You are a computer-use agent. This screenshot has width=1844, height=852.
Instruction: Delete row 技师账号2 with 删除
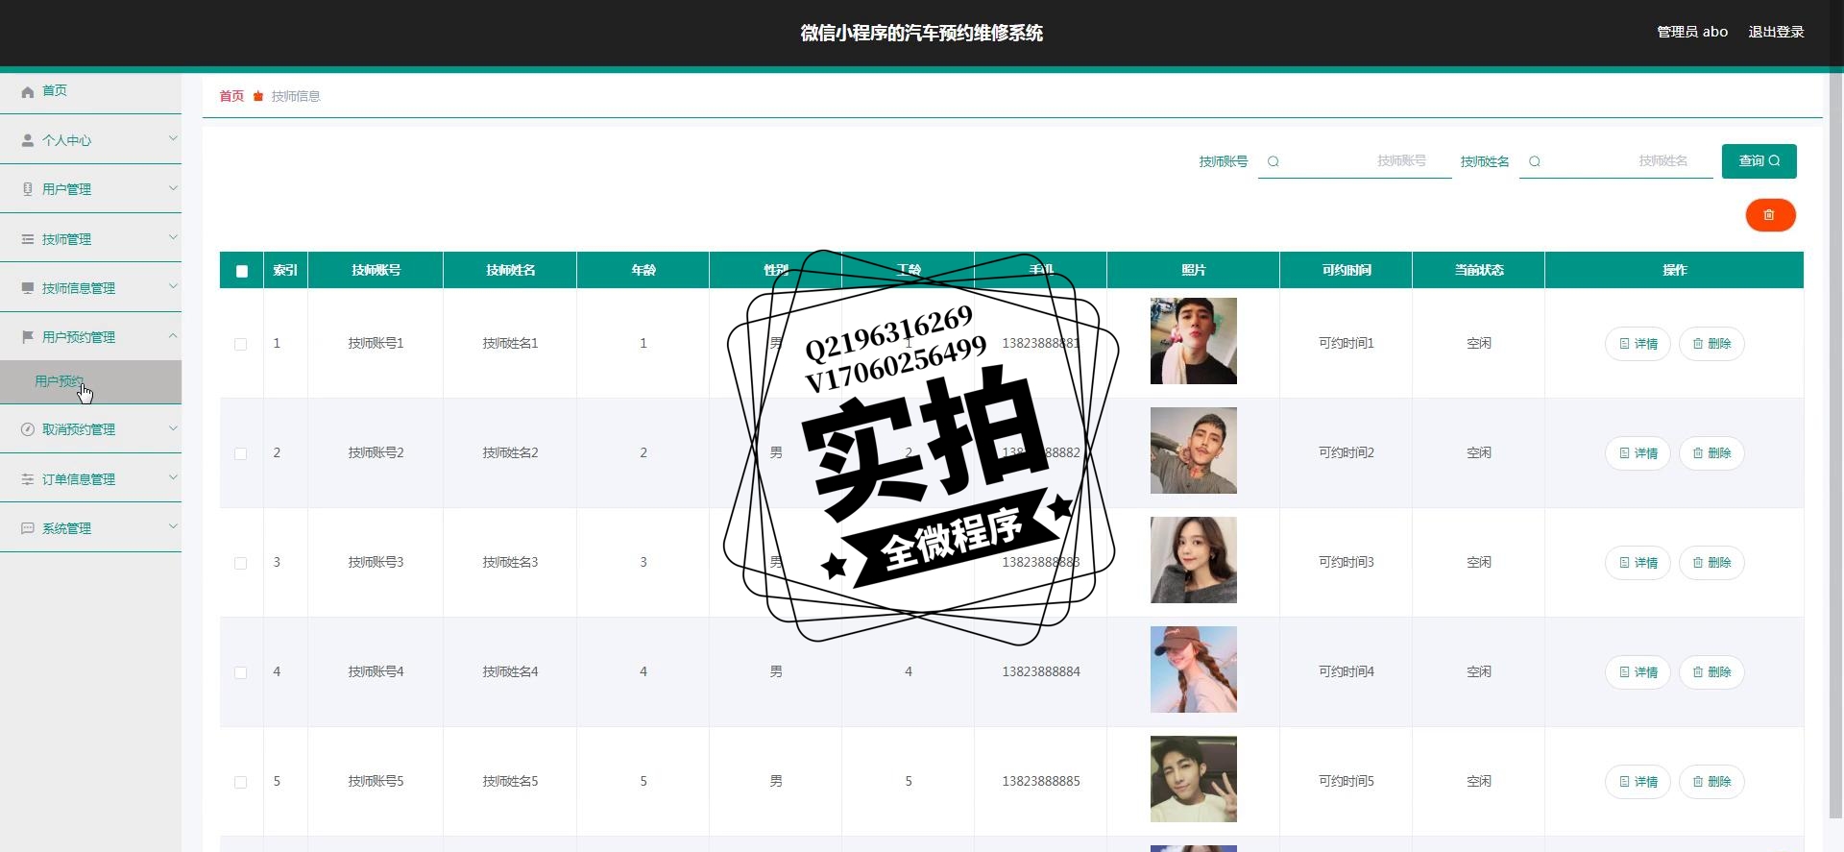[x=1711, y=453]
